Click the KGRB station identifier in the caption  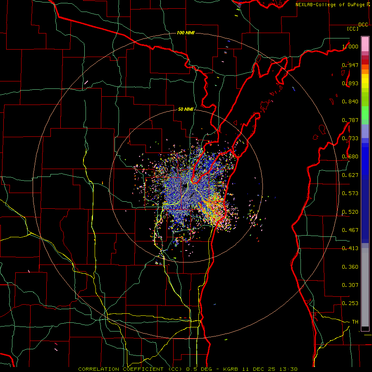coord(231,369)
